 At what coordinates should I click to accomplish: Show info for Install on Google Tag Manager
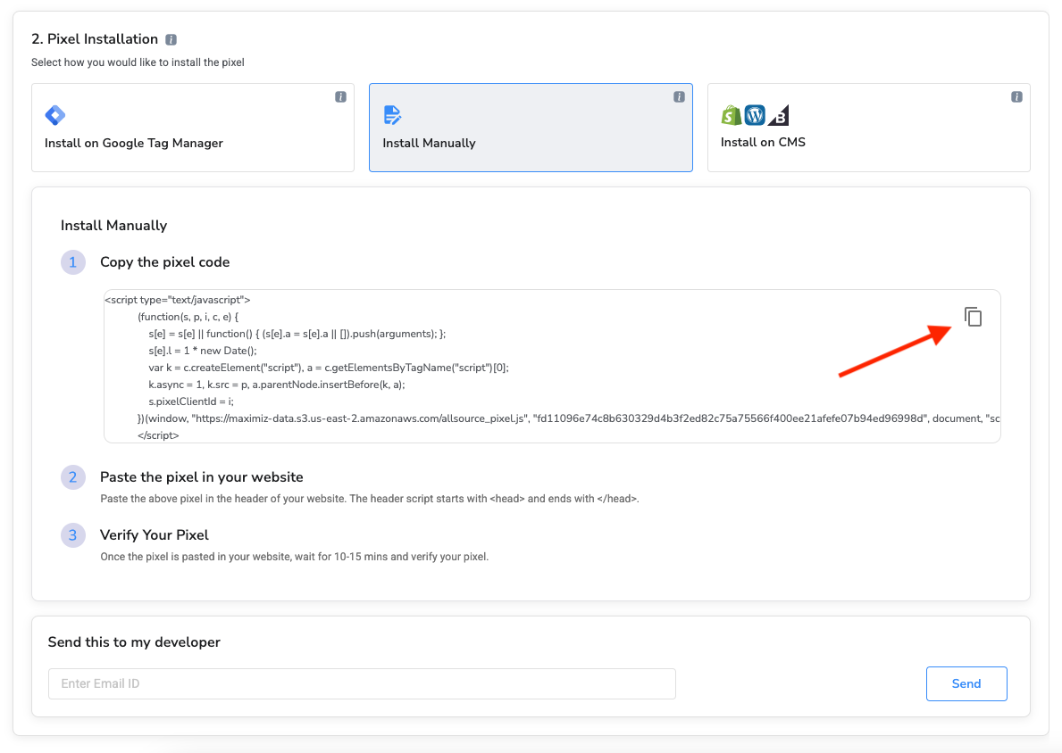pyautogui.click(x=340, y=96)
